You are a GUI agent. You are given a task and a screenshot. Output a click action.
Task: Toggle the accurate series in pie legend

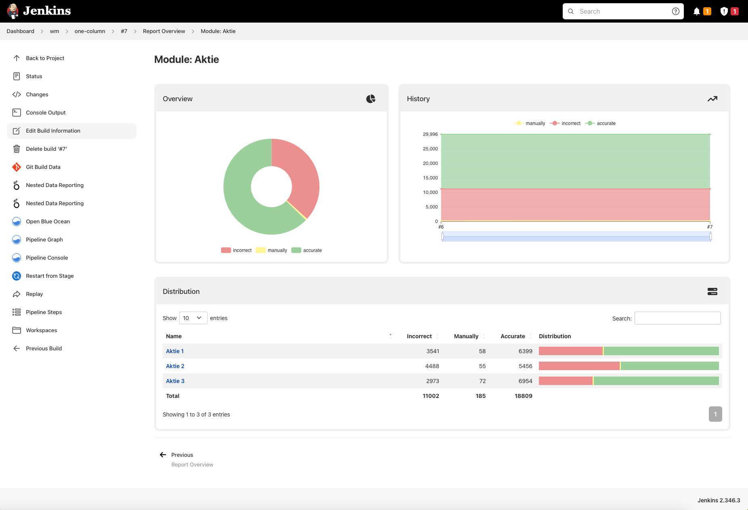[x=306, y=250]
